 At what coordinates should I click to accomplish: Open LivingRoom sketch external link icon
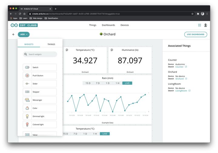tap(190, 91)
